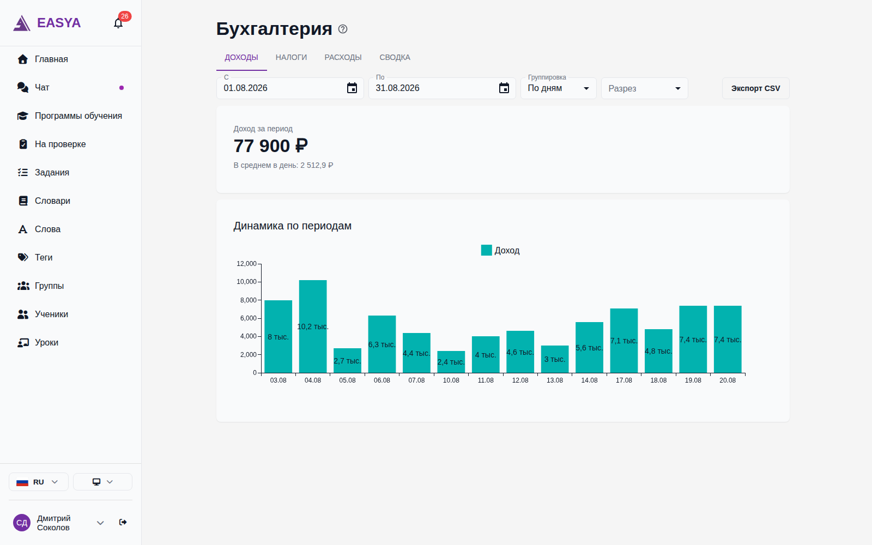Open notifications bell with 26 badge
This screenshot has height=545, width=872.
pyautogui.click(x=118, y=23)
